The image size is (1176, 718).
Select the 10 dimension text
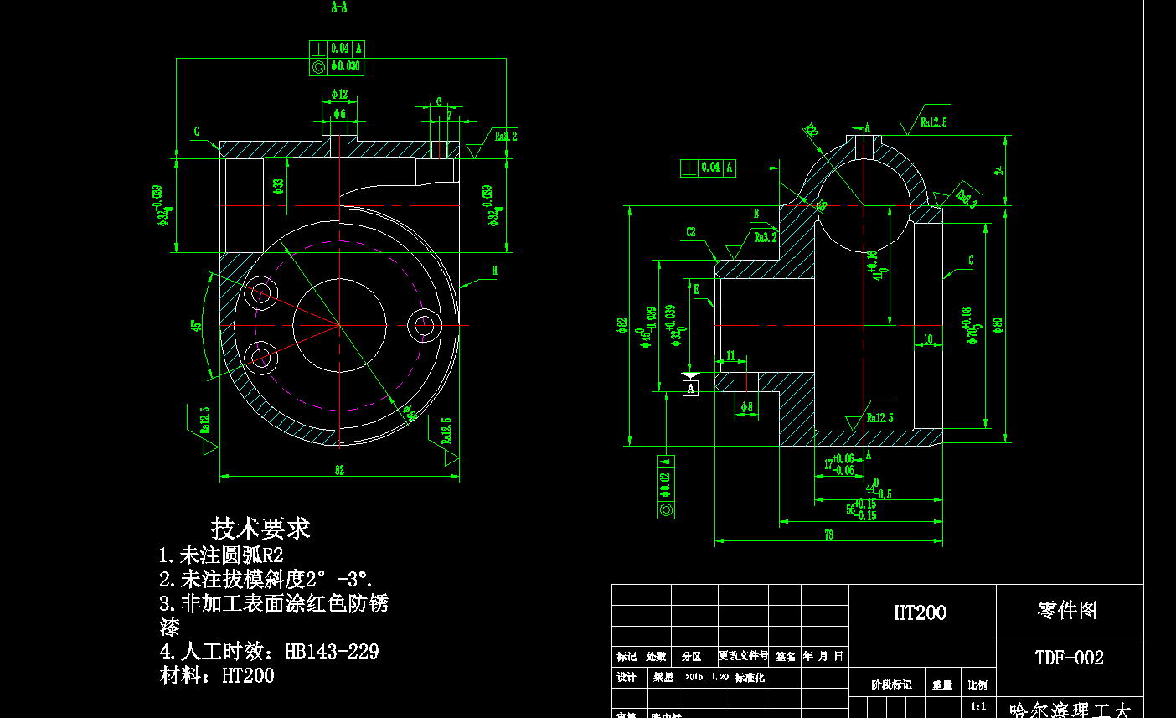click(928, 339)
